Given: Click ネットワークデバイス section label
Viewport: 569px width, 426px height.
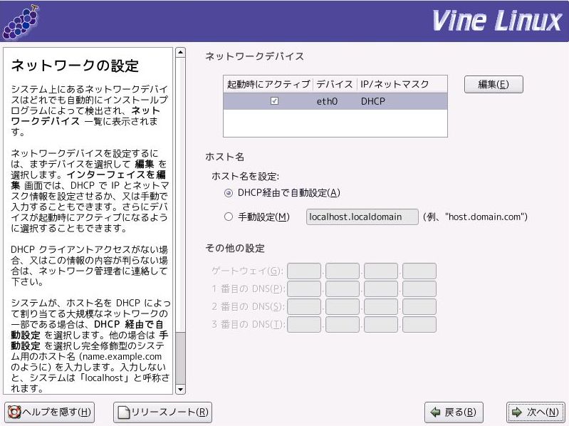Looking at the screenshot, I should 254,56.
